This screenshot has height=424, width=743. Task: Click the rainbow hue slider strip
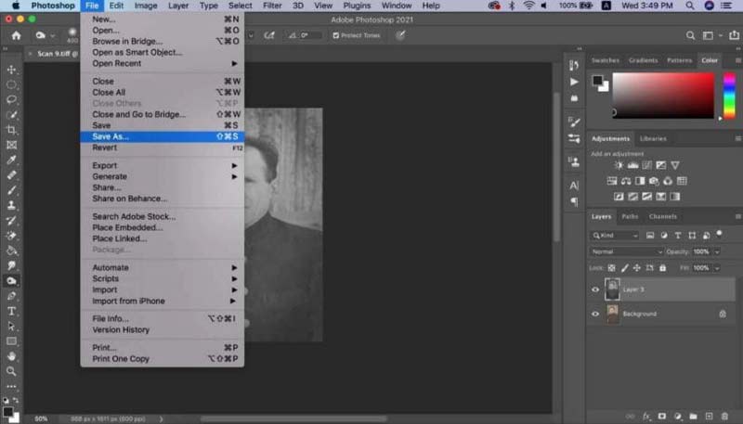click(729, 96)
